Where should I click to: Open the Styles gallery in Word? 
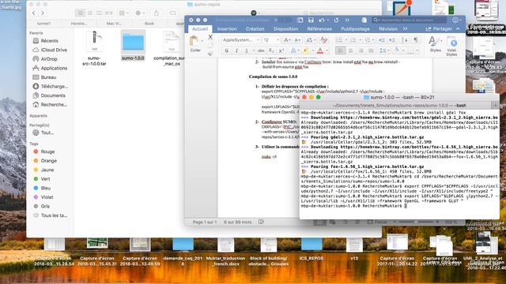(435, 44)
